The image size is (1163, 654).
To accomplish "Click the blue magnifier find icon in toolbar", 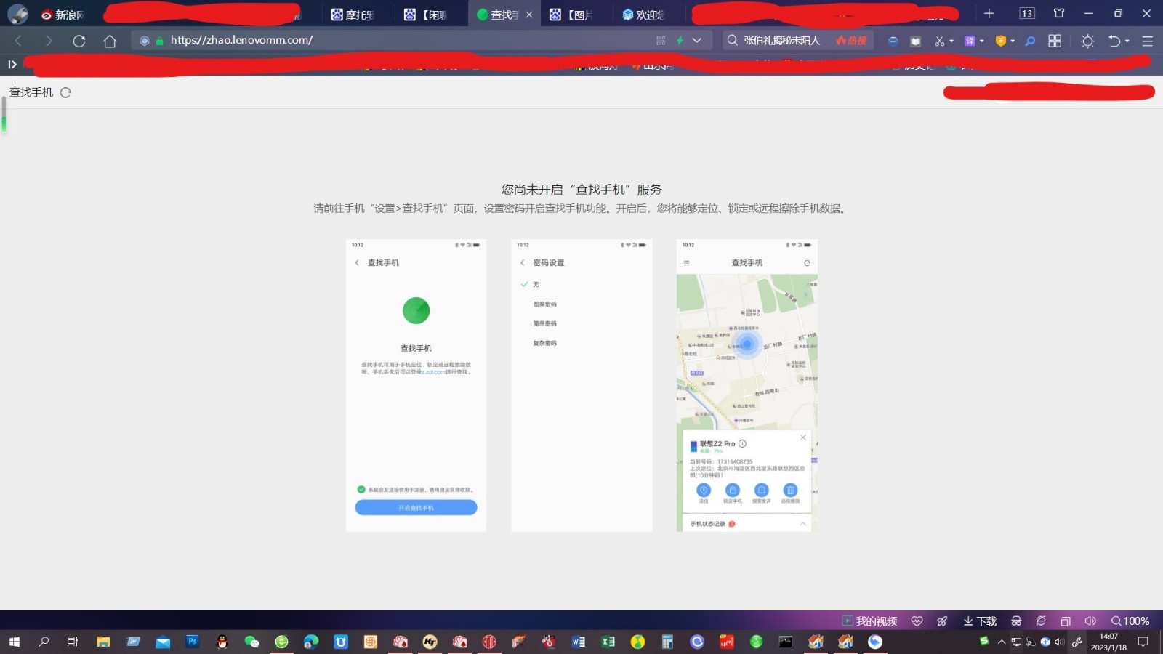I will [1030, 41].
